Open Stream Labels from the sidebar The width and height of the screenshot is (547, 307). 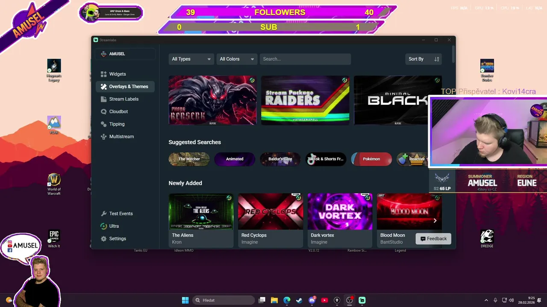tap(125, 99)
